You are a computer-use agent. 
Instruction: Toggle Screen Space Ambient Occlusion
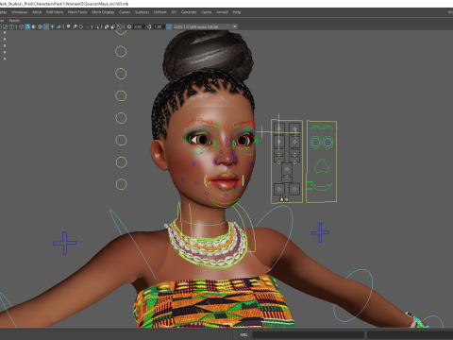coord(68,26)
